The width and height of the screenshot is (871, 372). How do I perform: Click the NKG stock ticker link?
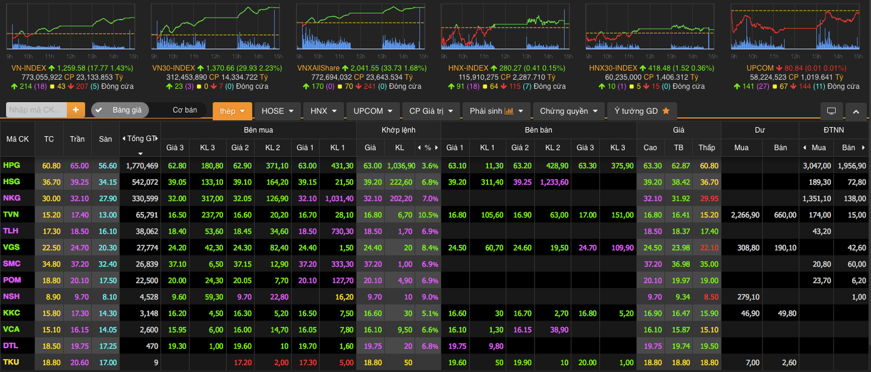[x=12, y=198]
